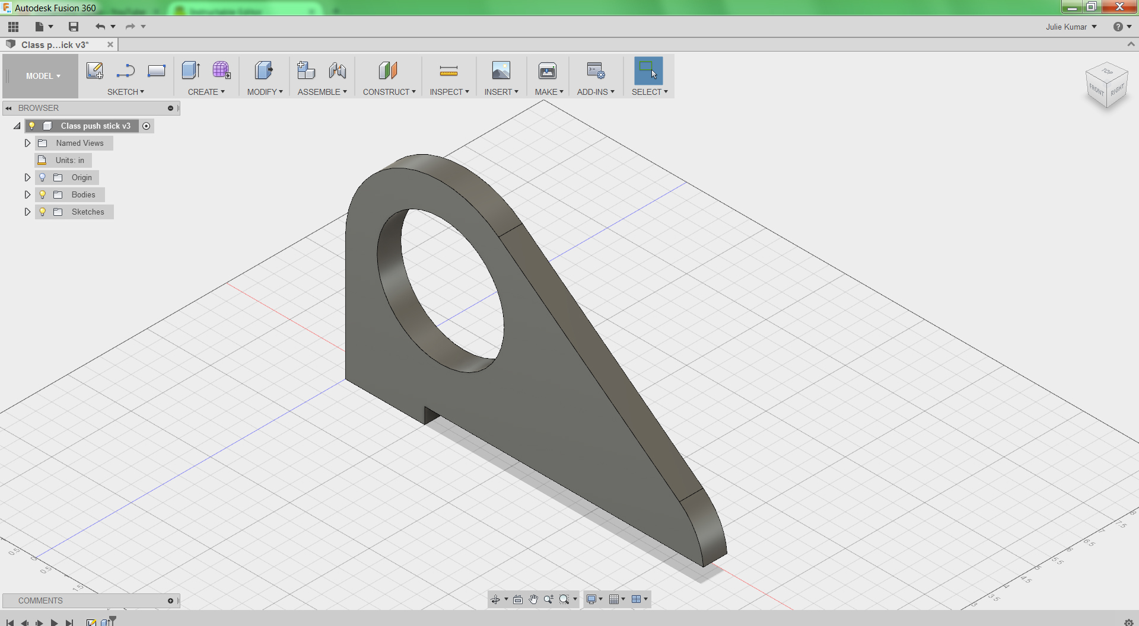Select the Pan hand tool
The image size is (1139, 626).
[x=533, y=599]
